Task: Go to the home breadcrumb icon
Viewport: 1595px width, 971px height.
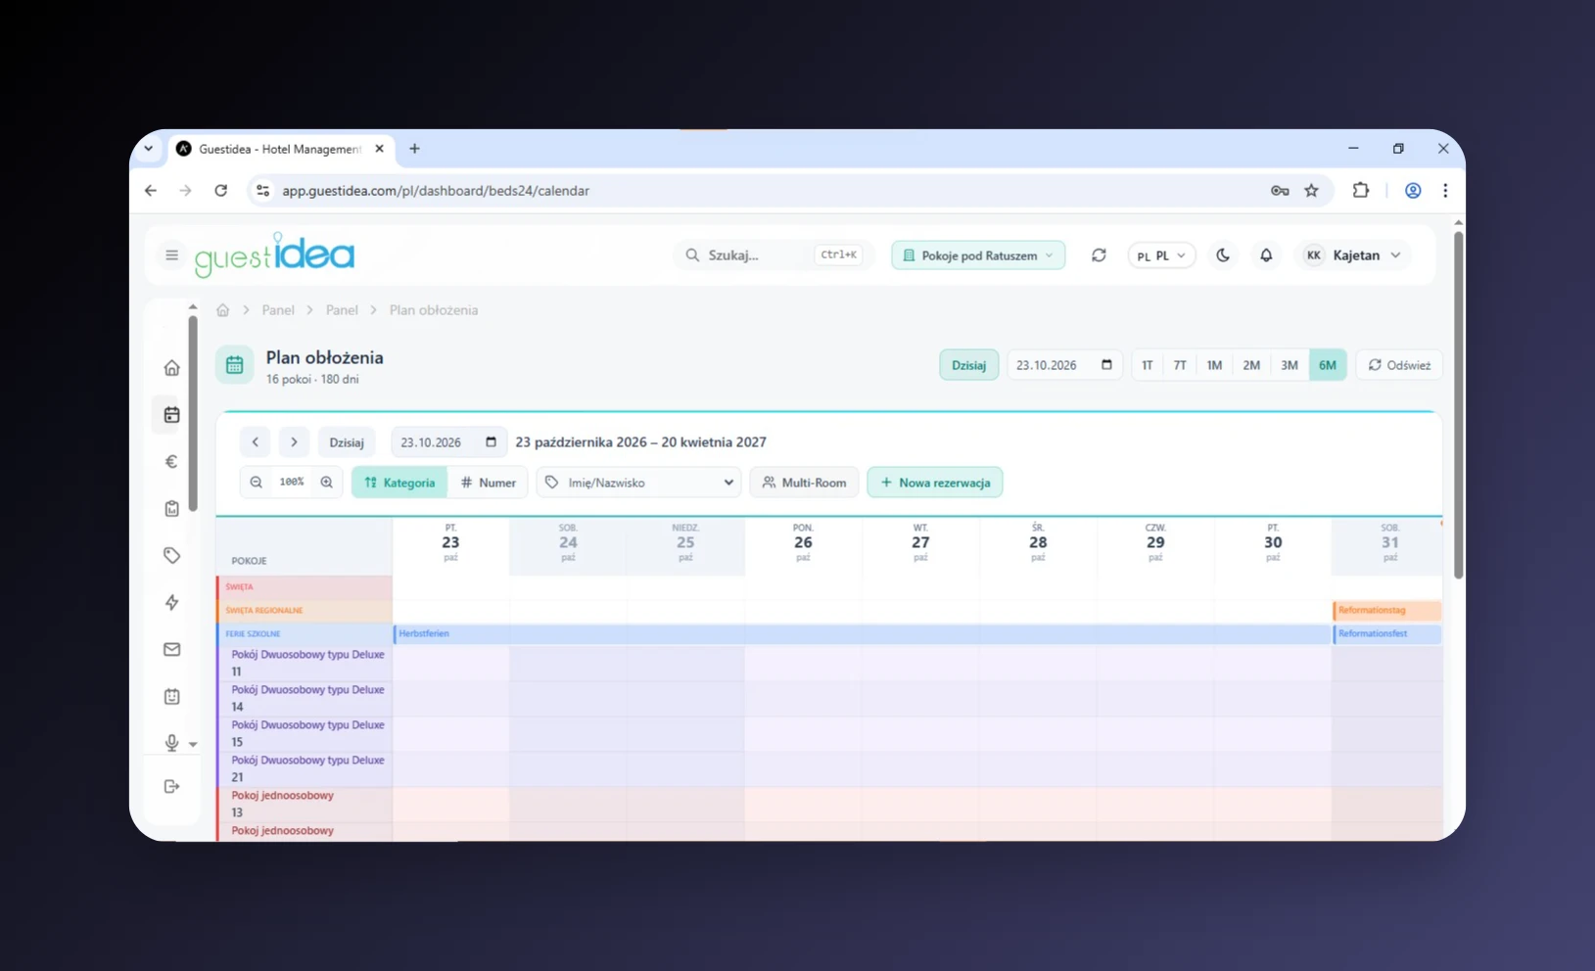Action: pos(223,310)
